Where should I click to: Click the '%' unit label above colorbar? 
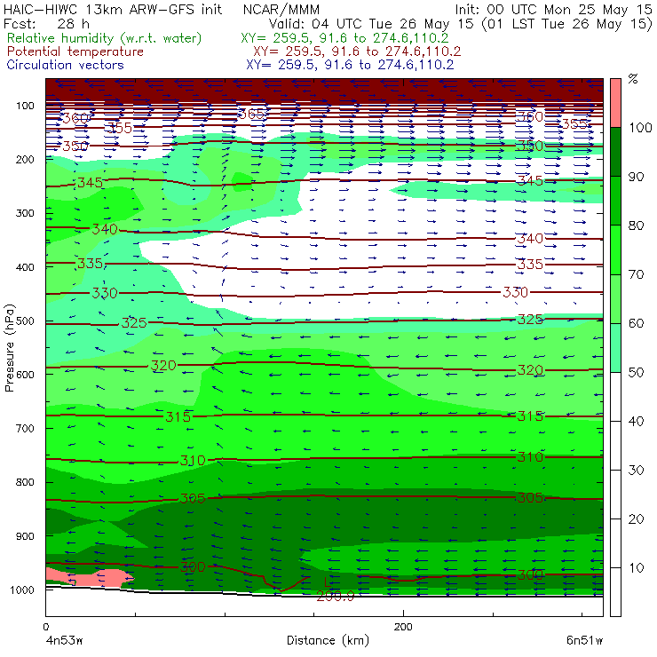click(x=633, y=79)
